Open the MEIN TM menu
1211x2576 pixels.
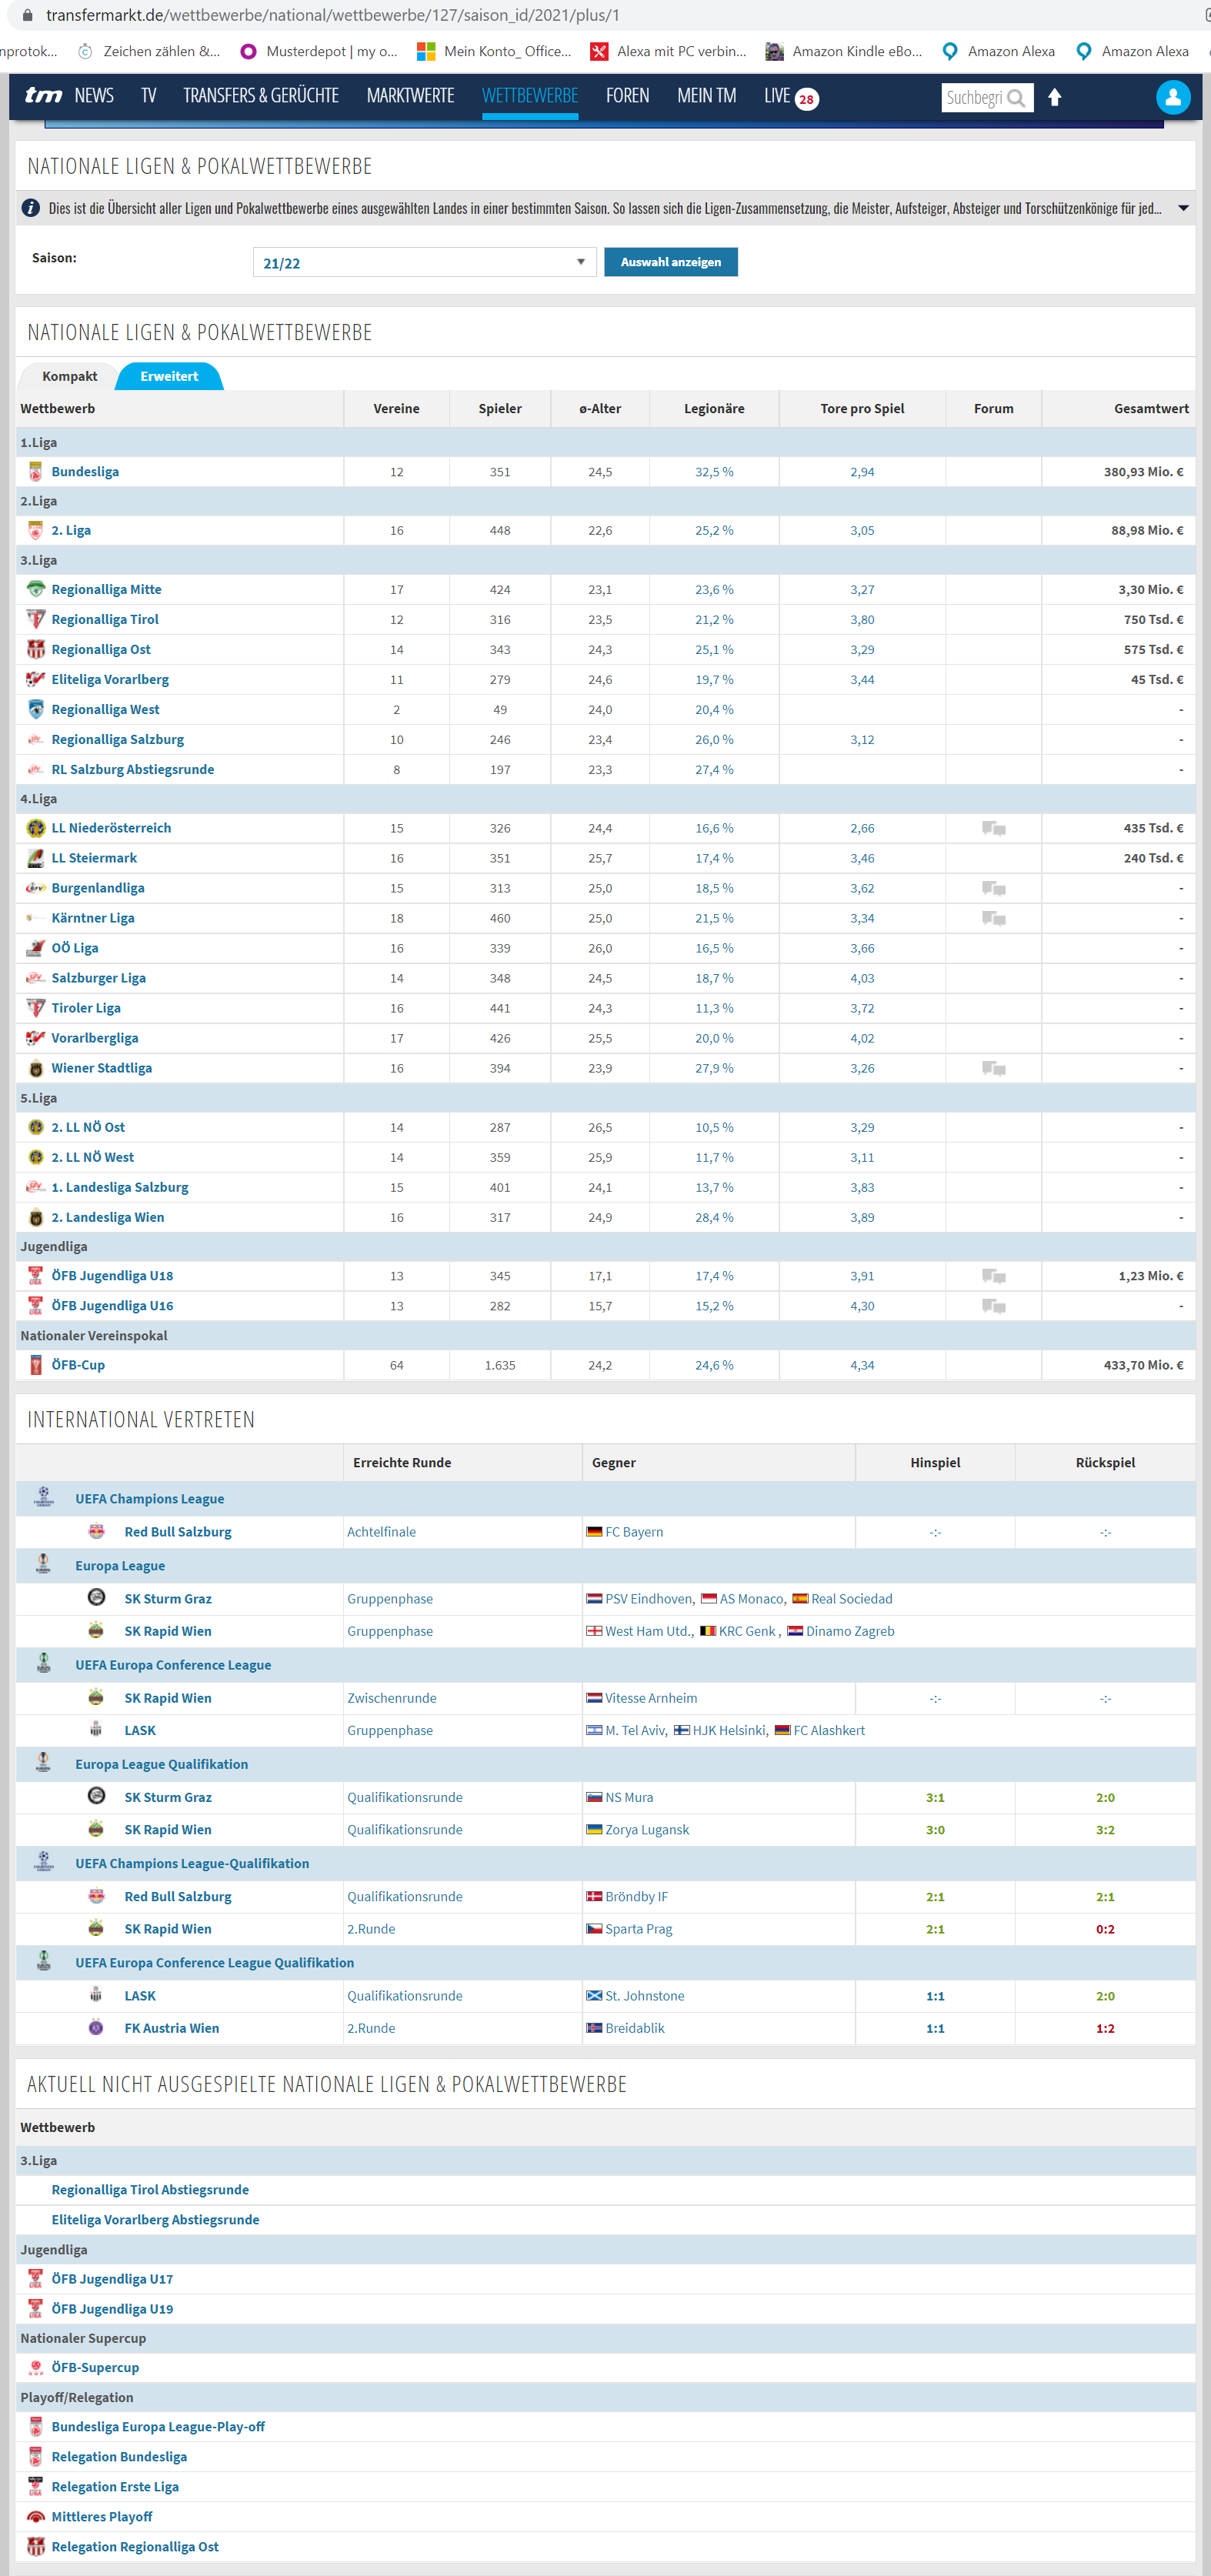coord(706,96)
